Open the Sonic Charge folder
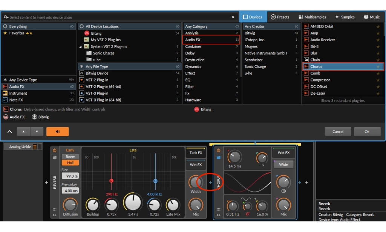The height and width of the screenshot is (232, 386). [x=130, y=53]
